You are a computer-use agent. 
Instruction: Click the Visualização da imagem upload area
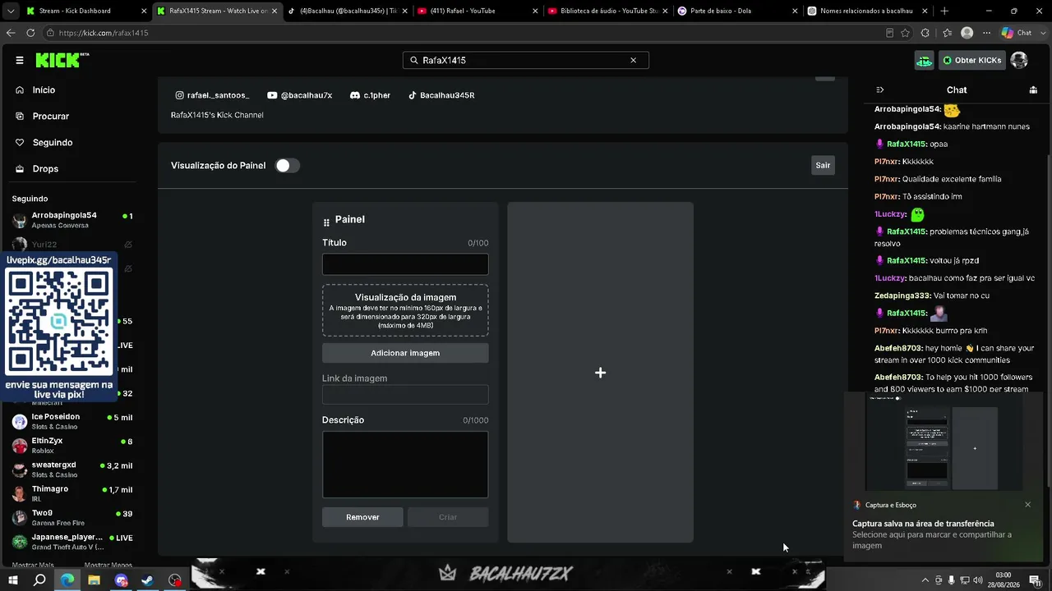[x=405, y=310]
